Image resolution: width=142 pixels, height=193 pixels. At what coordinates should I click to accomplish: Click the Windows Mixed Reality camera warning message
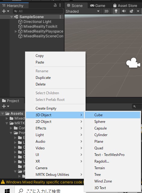tap(42, 182)
